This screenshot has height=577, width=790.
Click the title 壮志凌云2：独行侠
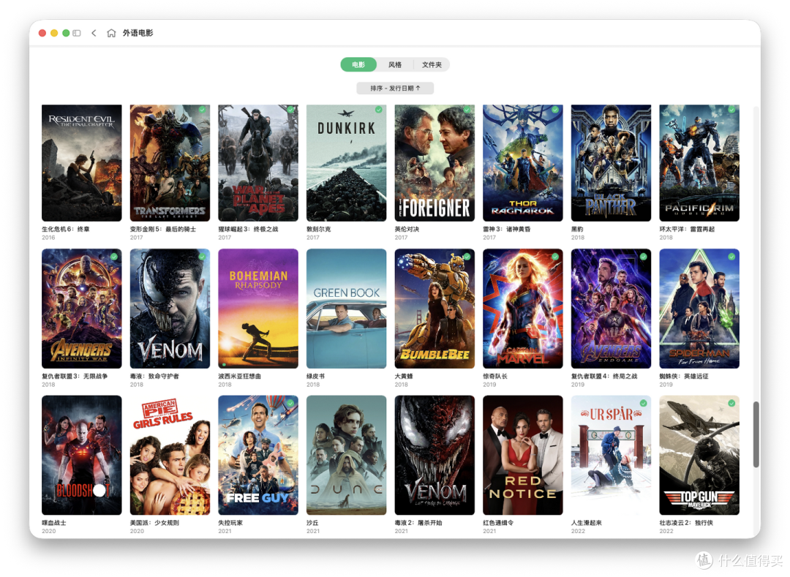tap(685, 523)
